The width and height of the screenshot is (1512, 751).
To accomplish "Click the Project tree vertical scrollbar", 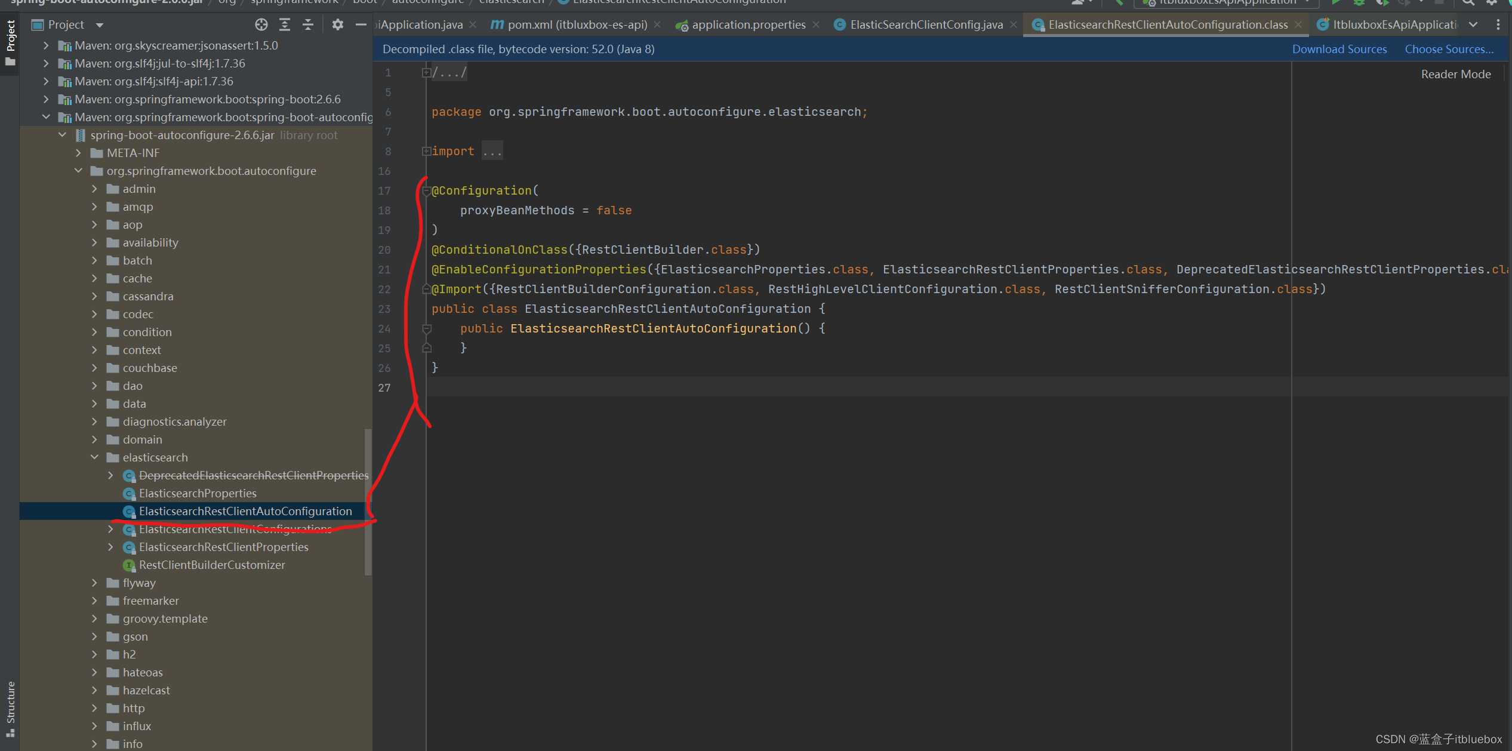I will coord(368,501).
